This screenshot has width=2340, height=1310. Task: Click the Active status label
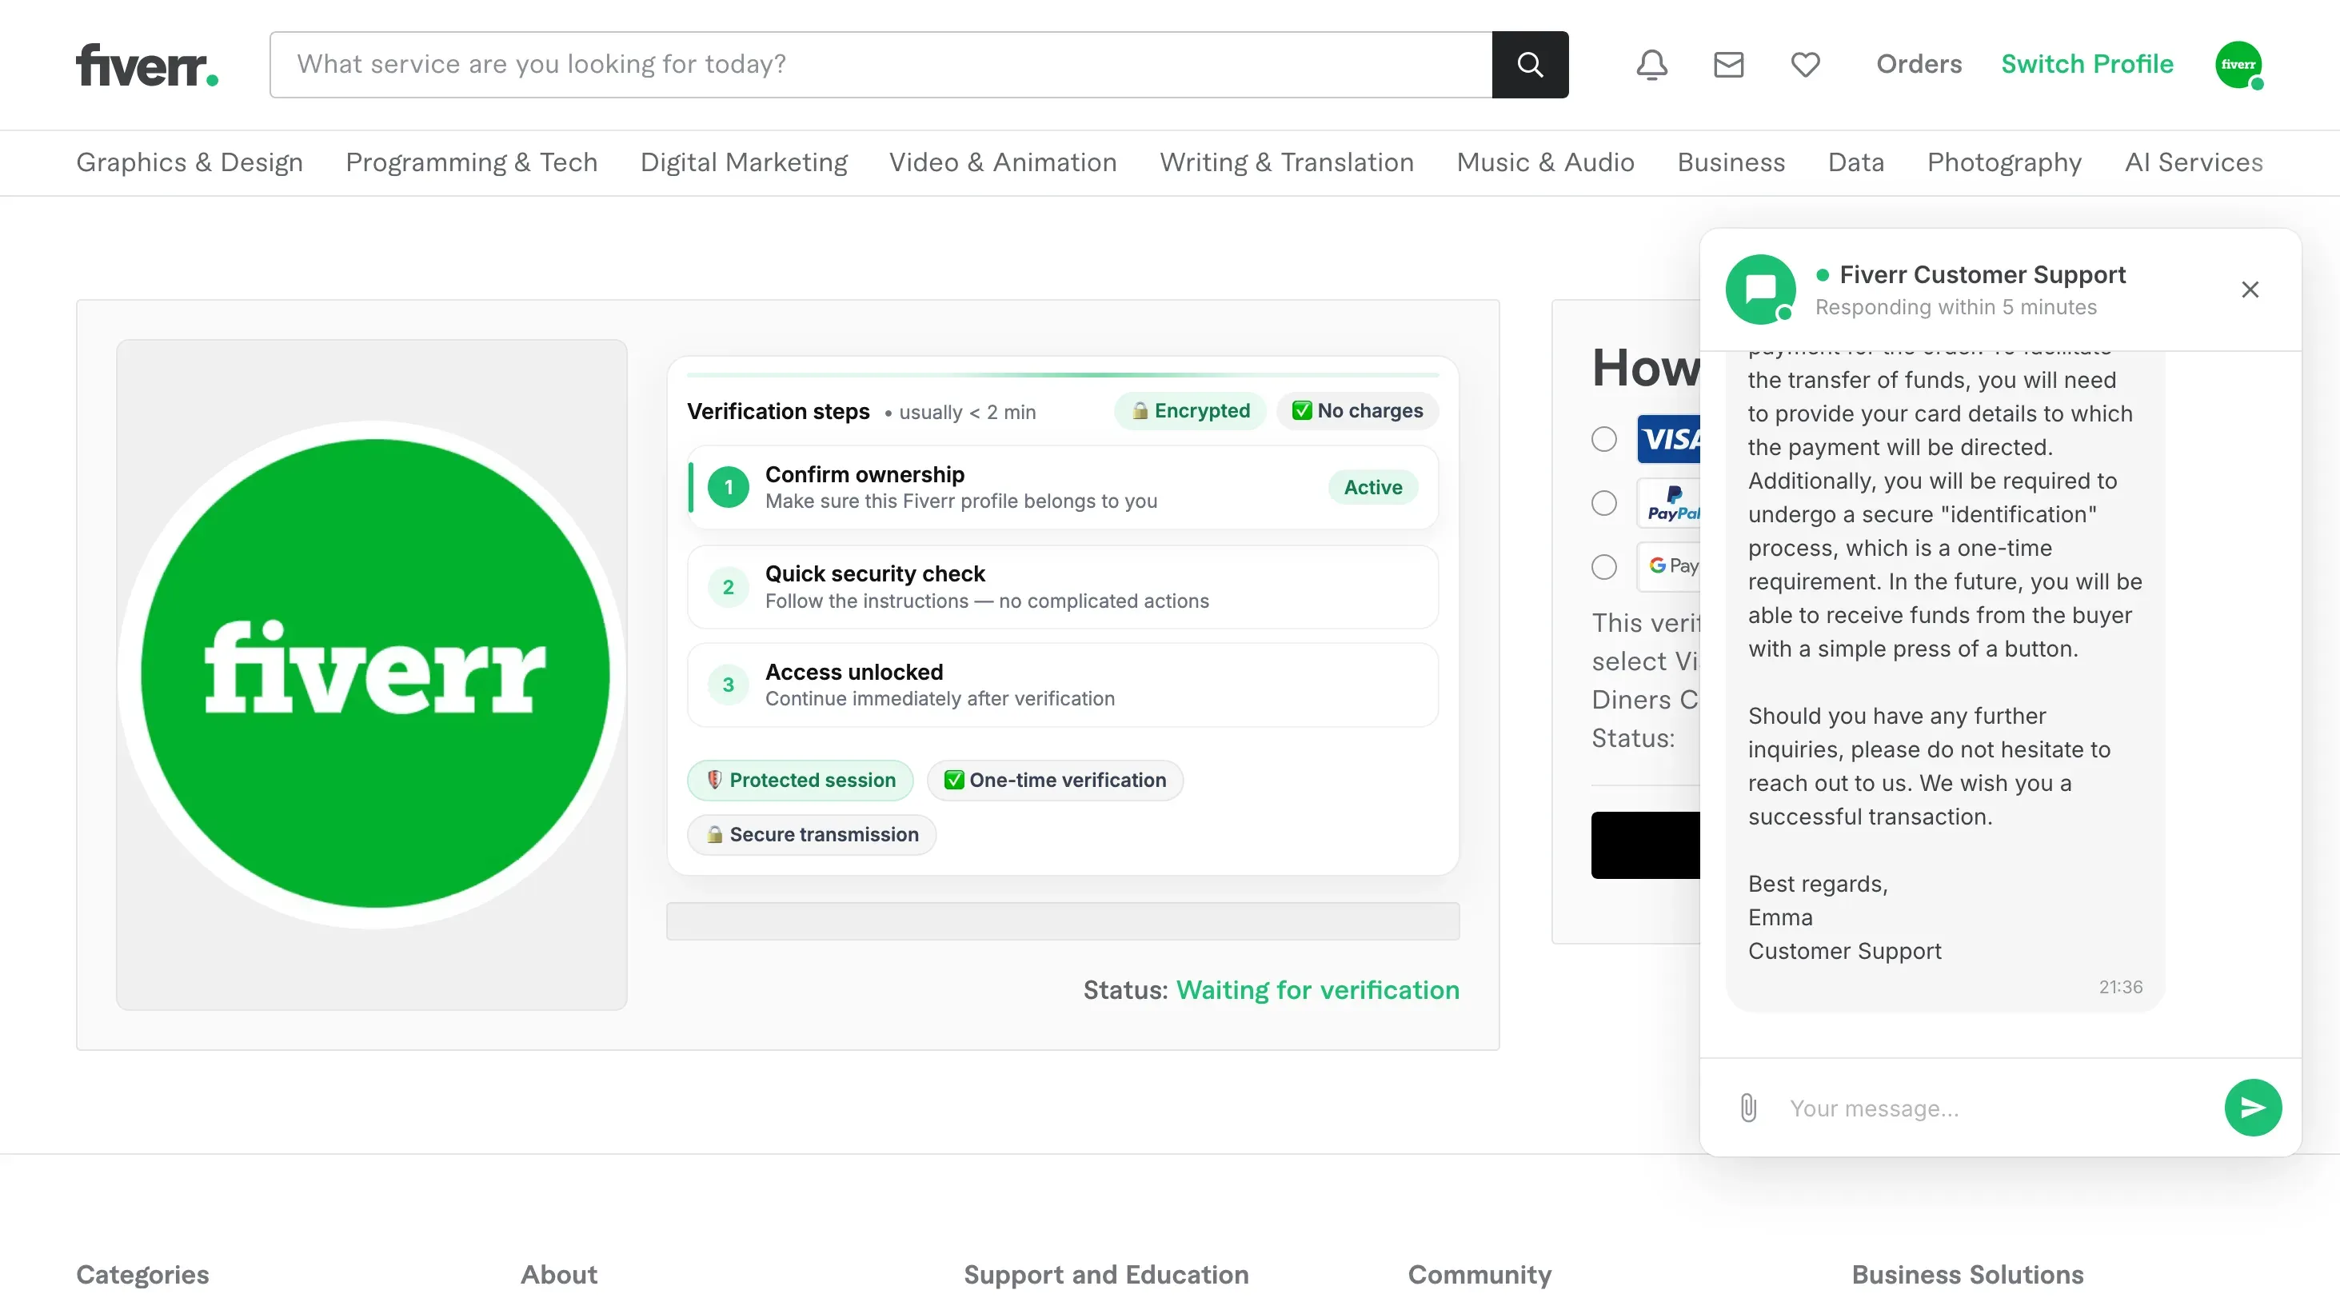[x=1372, y=487]
